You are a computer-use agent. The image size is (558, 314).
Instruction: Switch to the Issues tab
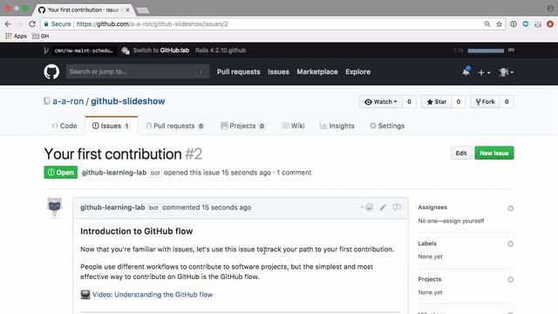(111, 126)
